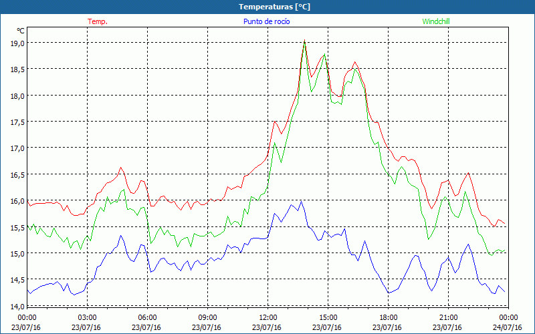
Task: Click the '15,0' y-axis value
Action: tap(17, 254)
